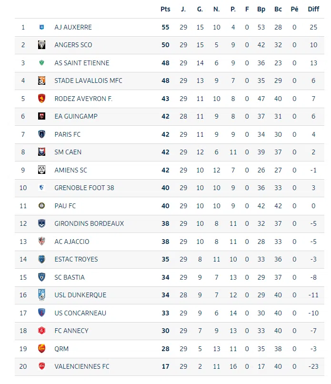Click the Stade Lavallois orange logo
The image size is (331, 384).
point(41,81)
